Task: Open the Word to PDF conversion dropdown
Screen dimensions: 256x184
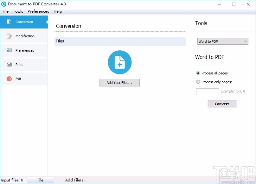Action: tap(222, 41)
